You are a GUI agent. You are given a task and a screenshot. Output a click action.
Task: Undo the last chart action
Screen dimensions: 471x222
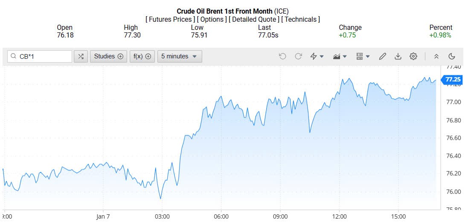coord(282,56)
